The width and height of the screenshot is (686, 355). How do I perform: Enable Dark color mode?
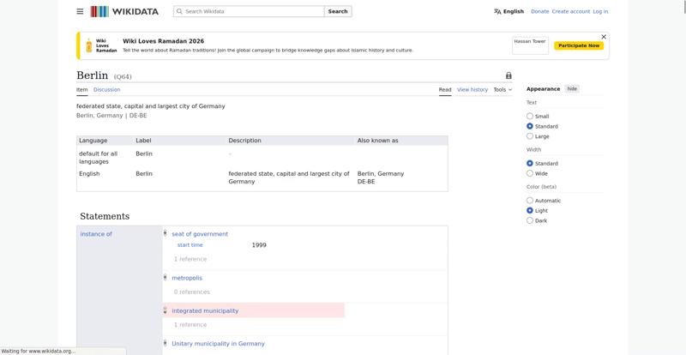pos(530,220)
